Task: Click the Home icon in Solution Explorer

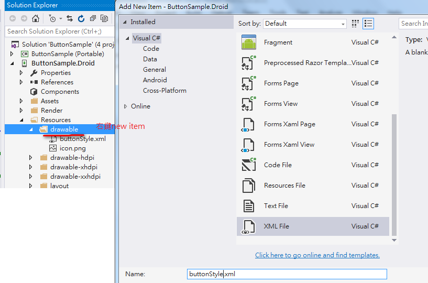Action: tap(36, 18)
